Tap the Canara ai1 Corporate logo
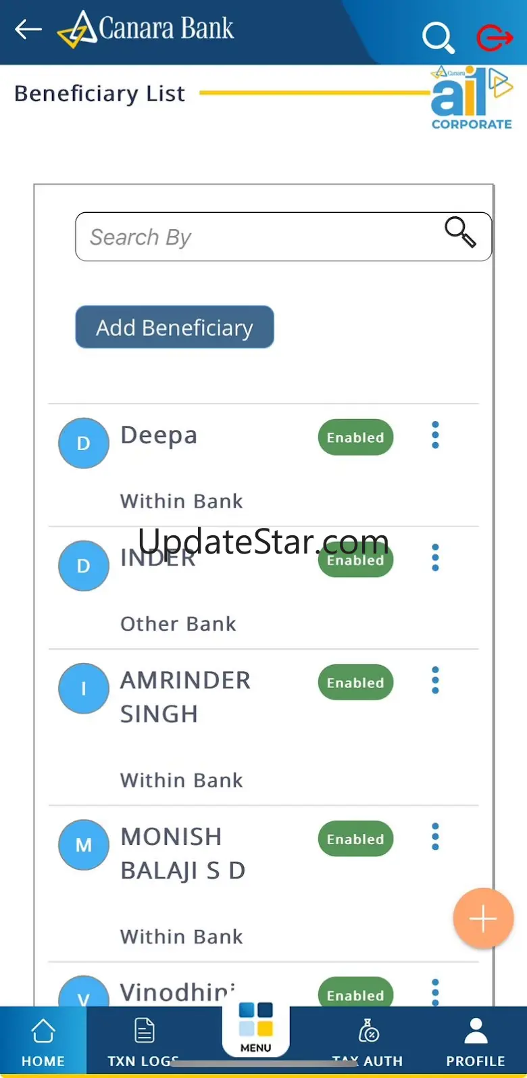Screen dimensions: 527x1078 click(472, 98)
